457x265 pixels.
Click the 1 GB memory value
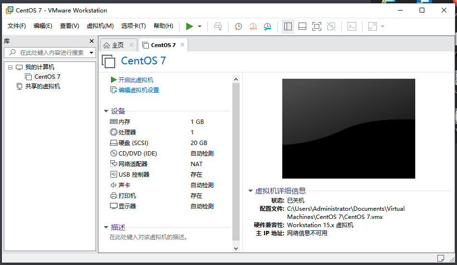pos(197,122)
